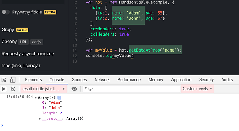Open the result context dropdown in console
This screenshot has height=131, width=239.
pyautogui.click(x=43, y=89)
